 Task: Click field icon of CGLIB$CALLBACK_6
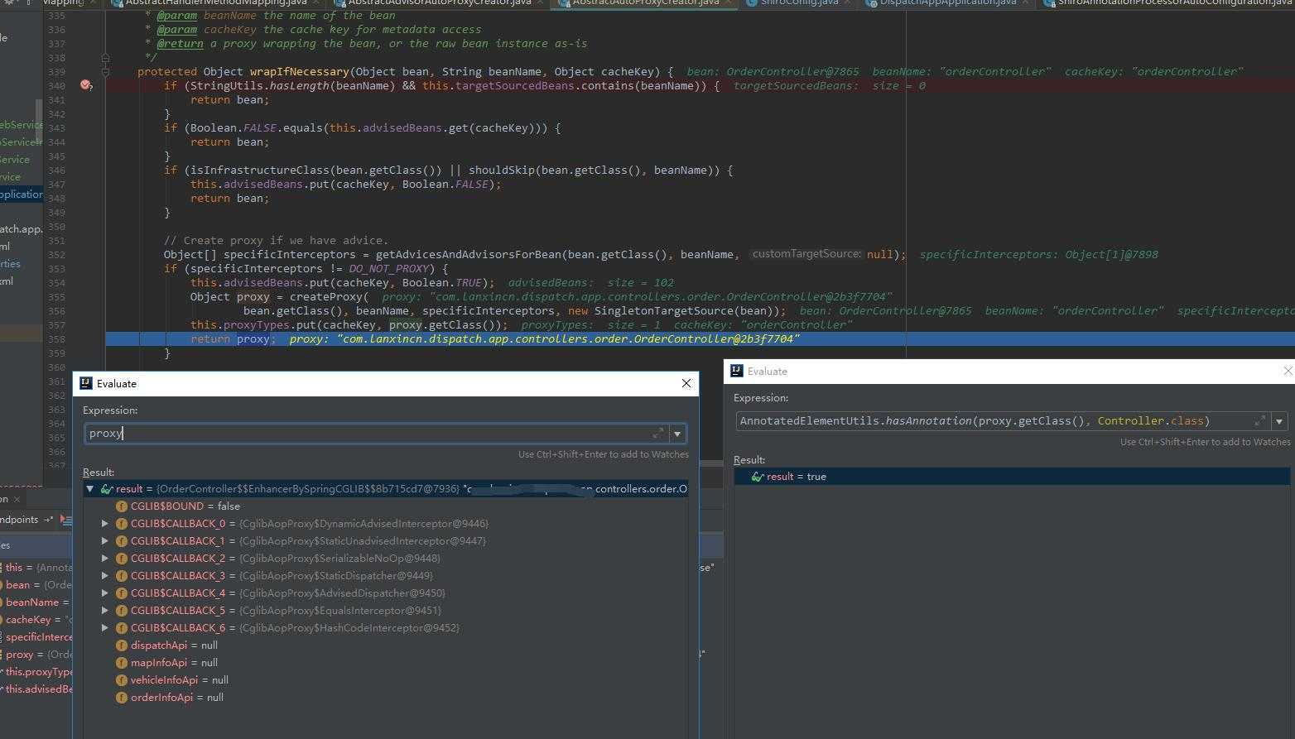pos(122,628)
